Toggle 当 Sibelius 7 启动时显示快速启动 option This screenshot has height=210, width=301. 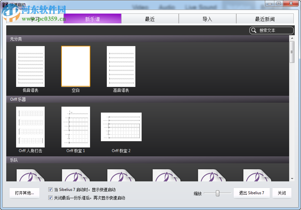(50, 189)
